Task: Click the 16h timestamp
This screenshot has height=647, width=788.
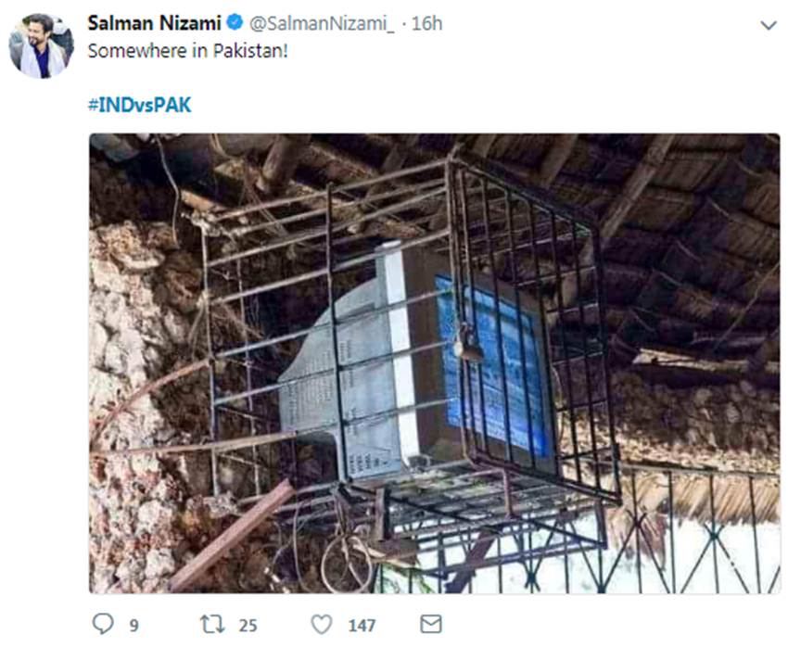Action: point(426,24)
